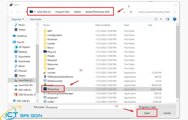Select the Photoshop application file icon
188x120 pixels.
[x=45, y=89]
